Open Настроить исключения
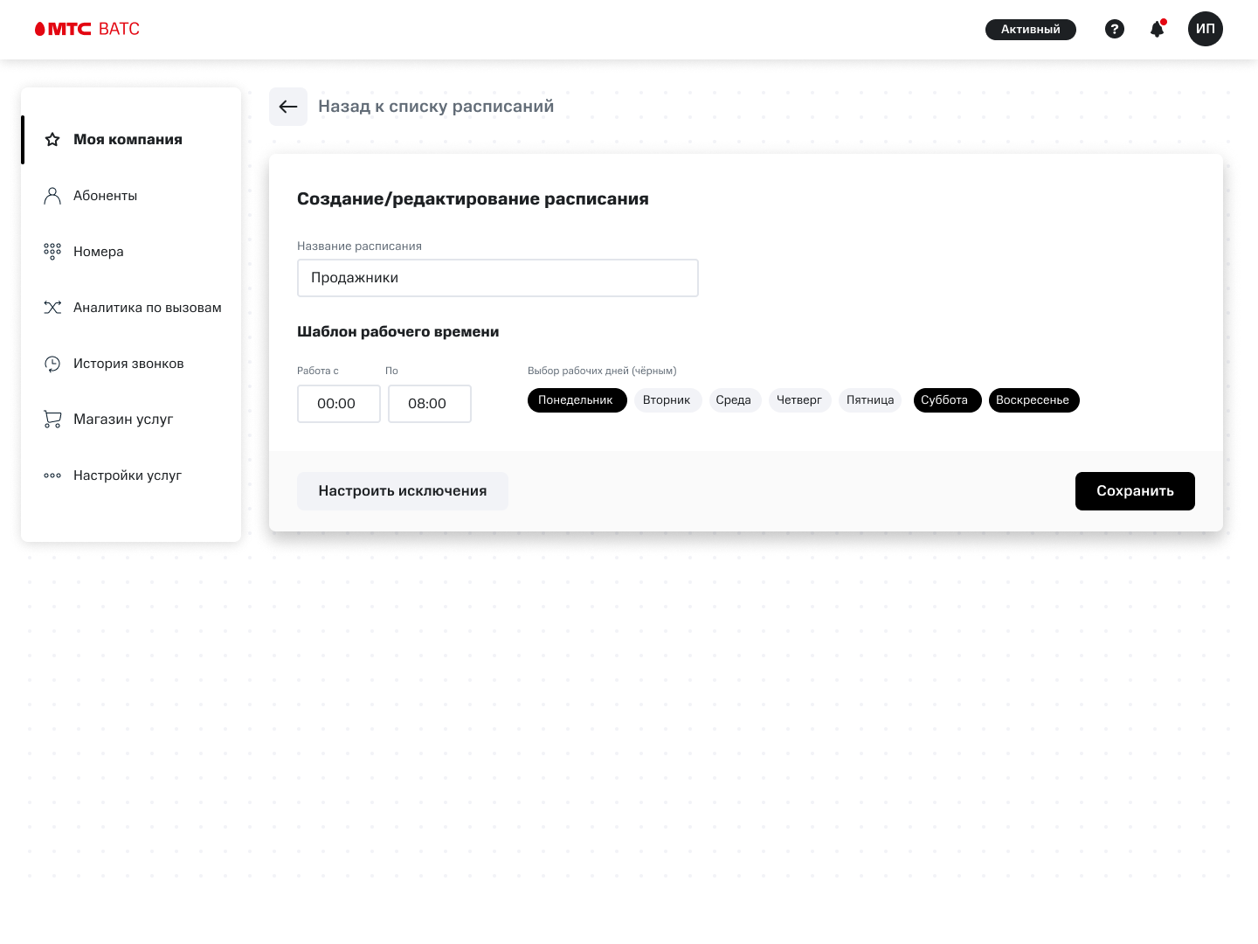Viewport: 1258px width, 944px height. click(x=403, y=490)
